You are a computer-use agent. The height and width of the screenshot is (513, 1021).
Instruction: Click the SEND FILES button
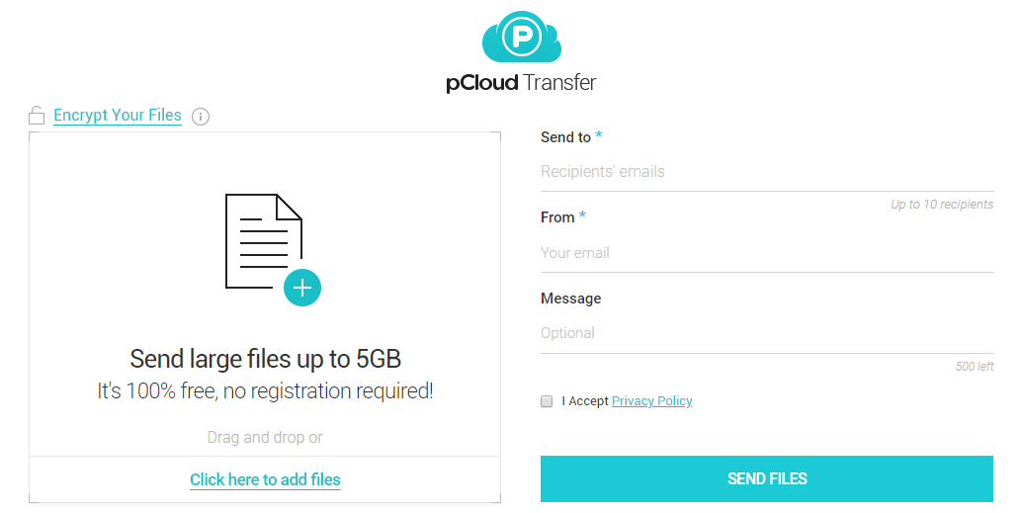tap(766, 478)
